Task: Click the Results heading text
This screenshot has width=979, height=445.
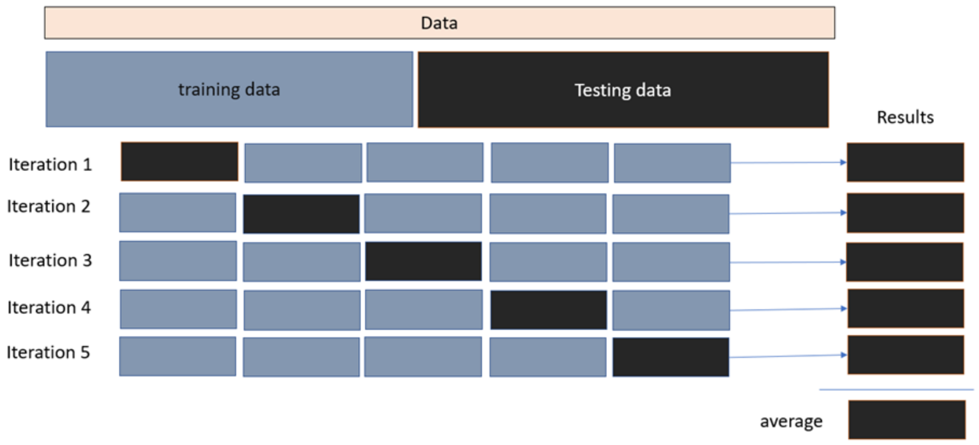Action: 905,117
